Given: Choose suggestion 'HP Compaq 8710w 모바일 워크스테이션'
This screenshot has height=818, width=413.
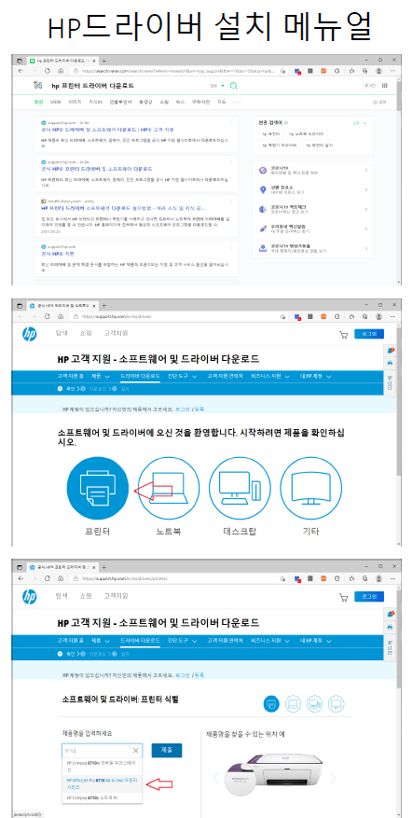Looking at the screenshot, I should [x=102, y=767].
